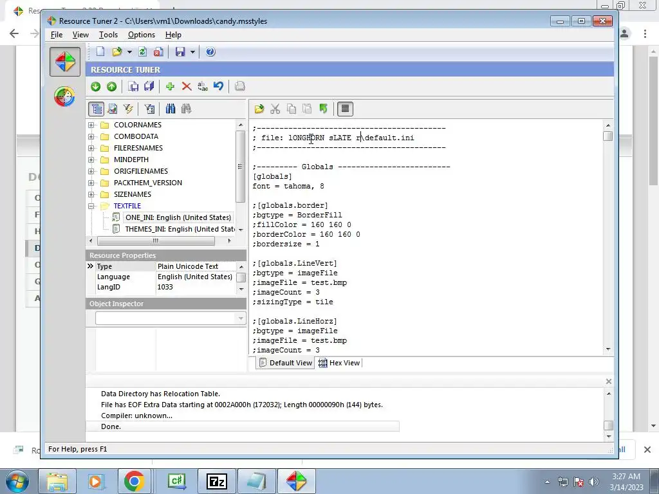The width and height of the screenshot is (659, 494).
Task: Open the Help menu
Action: click(173, 35)
